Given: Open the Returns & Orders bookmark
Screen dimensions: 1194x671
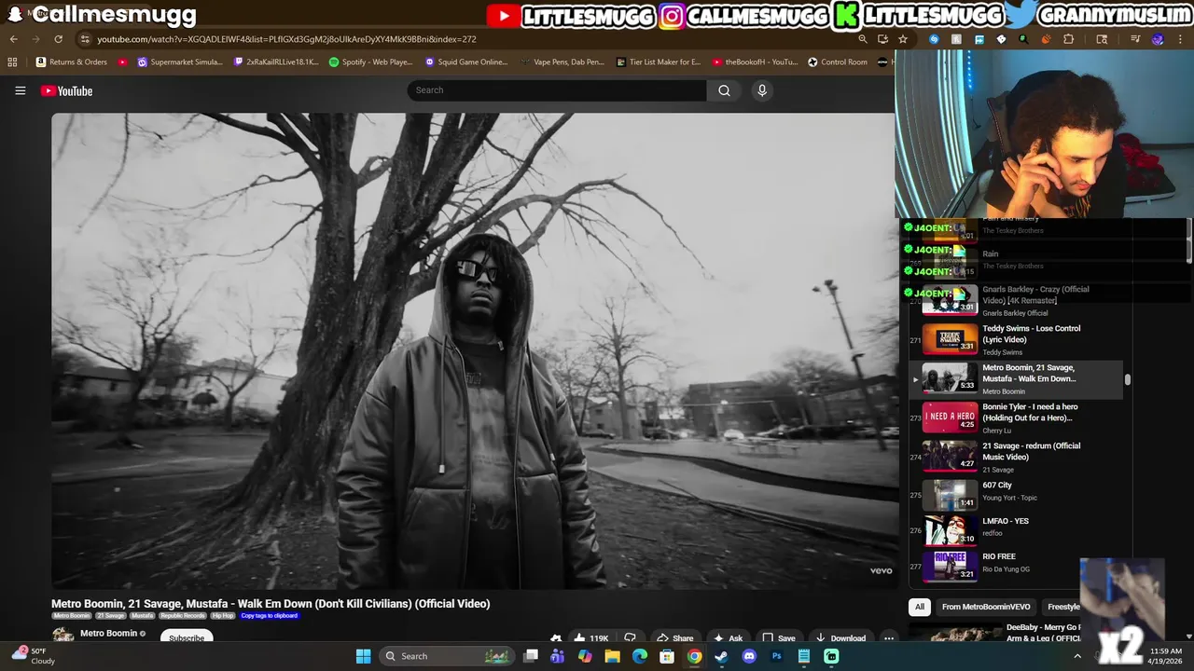Looking at the screenshot, I should [x=72, y=62].
